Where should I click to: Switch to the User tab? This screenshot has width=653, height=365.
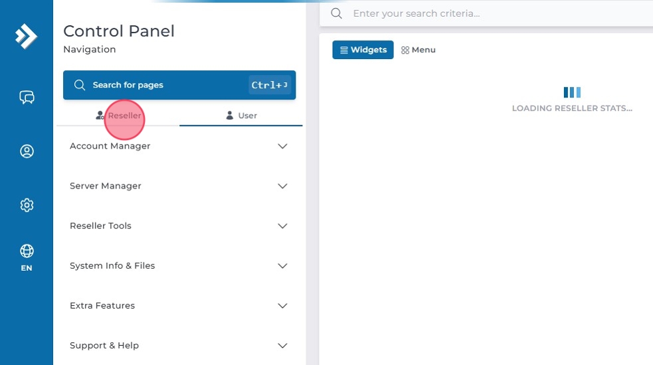pos(241,115)
